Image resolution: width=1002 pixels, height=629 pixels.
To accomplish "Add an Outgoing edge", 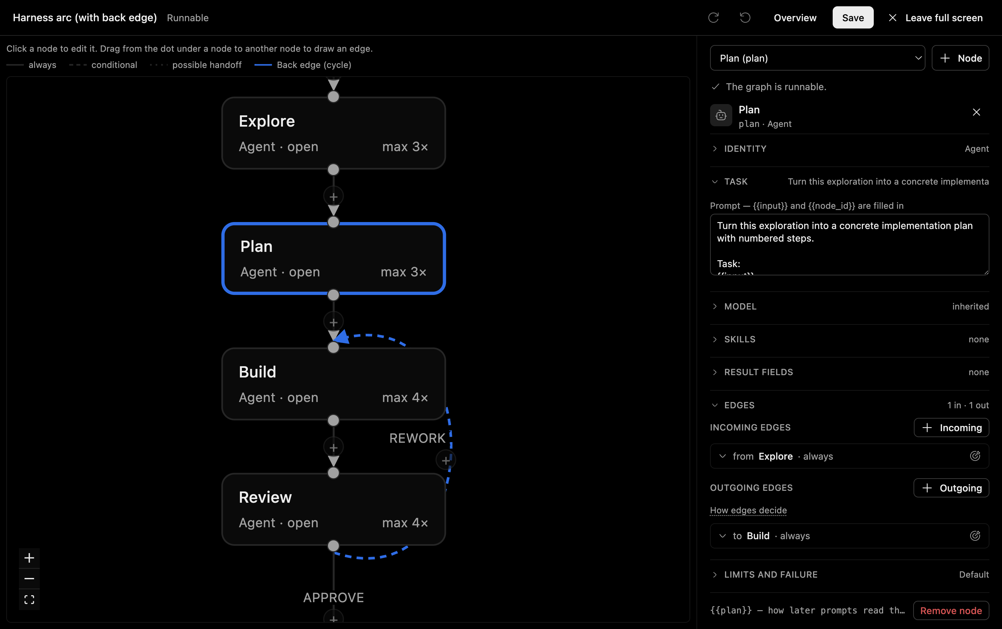I will [x=951, y=488].
